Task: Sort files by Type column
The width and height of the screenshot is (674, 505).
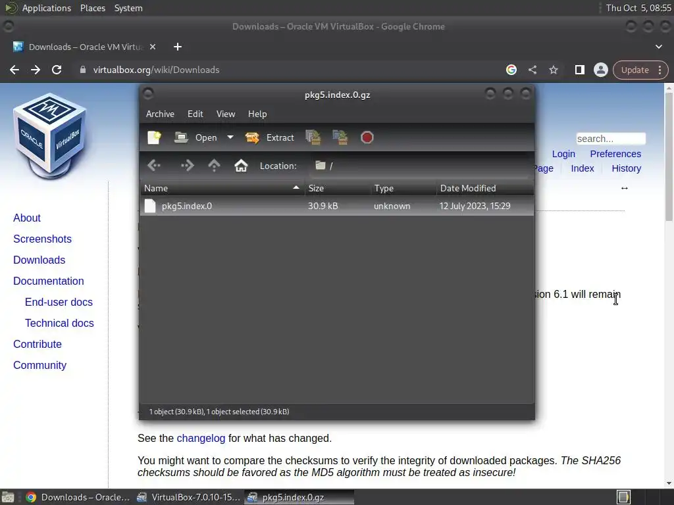Action: click(403, 188)
